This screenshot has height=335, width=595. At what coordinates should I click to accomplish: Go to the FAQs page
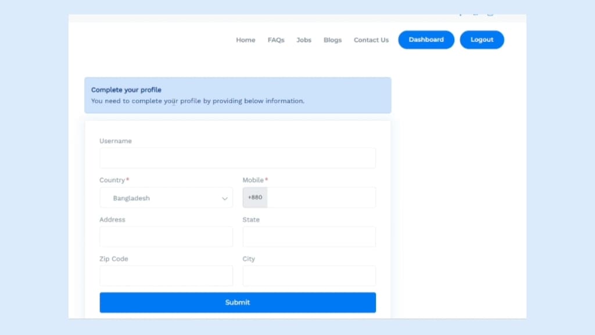(x=276, y=40)
